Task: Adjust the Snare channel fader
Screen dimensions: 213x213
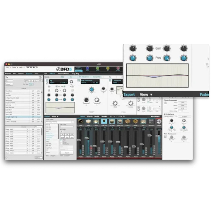Action: (87, 138)
